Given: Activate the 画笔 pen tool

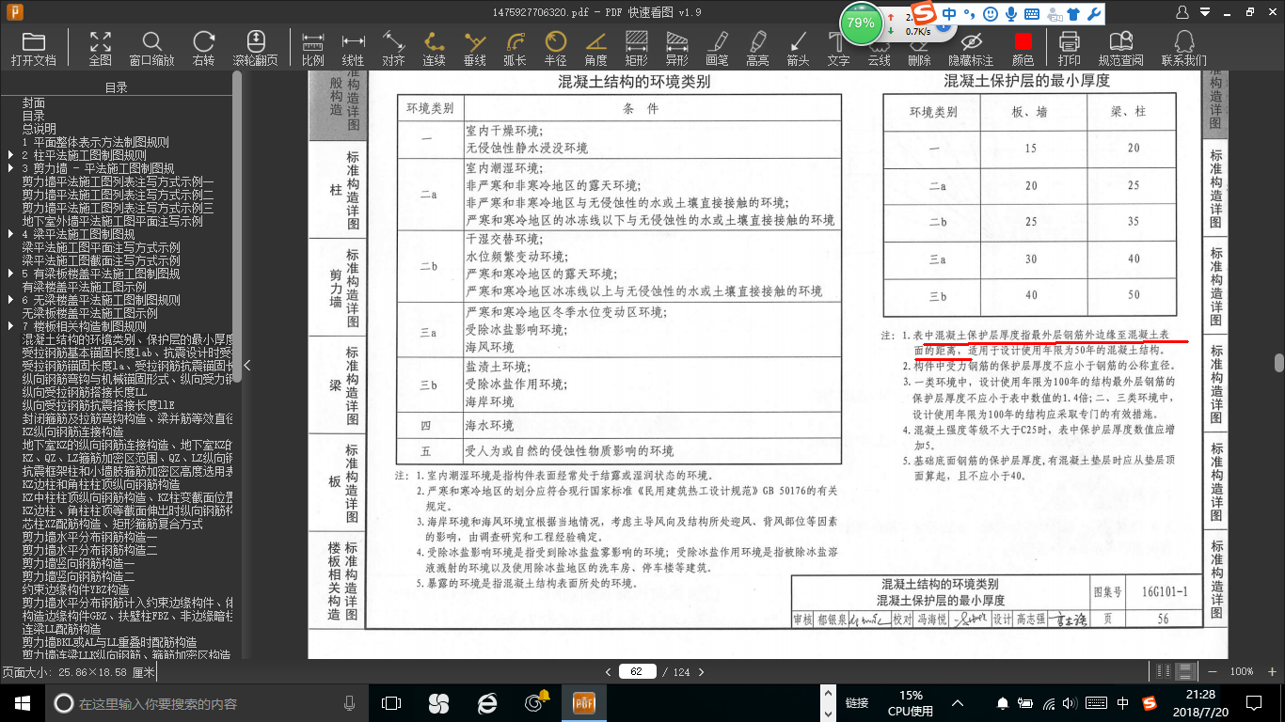Looking at the screenshot, I should click(x=717, y=48).
